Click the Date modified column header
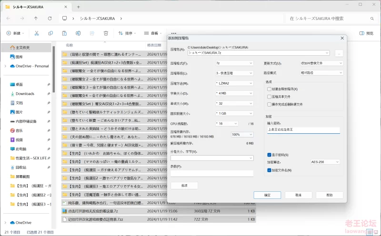The image size is (381, 236). [x=154, y=45]
